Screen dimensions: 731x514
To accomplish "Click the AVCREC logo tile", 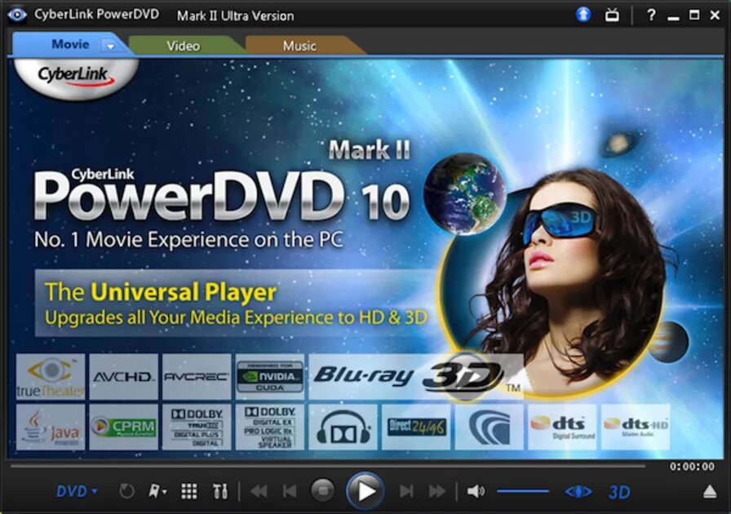I will (197, 377).
